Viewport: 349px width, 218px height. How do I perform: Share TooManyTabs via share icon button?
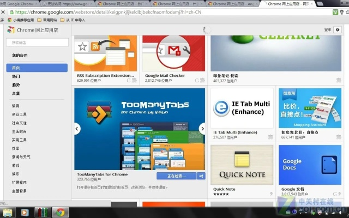point(201,176)
